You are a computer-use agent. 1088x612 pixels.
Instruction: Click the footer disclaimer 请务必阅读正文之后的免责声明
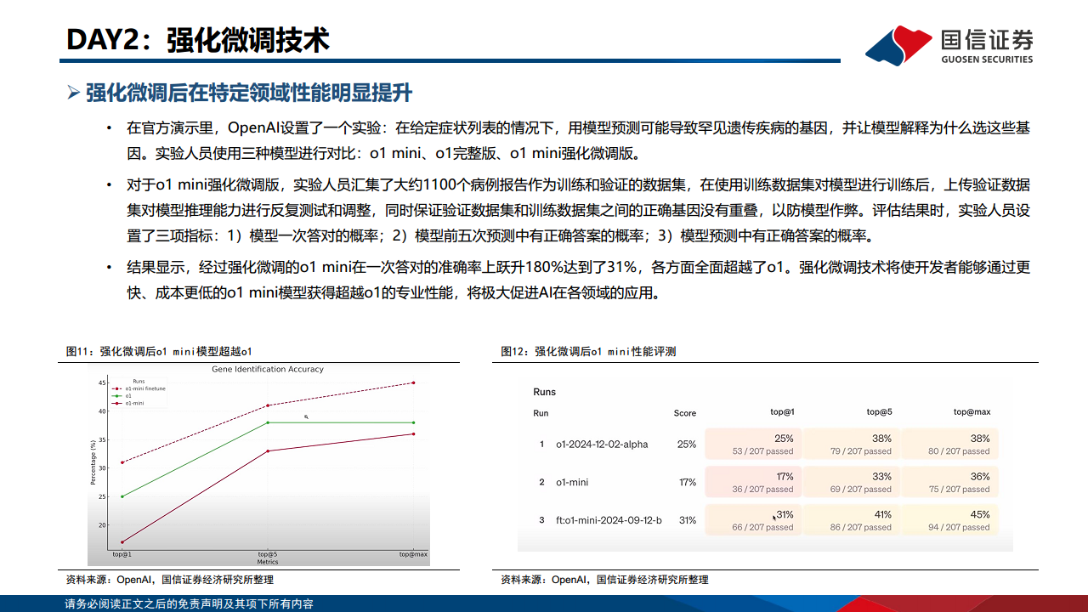click(x=190, y=603)
